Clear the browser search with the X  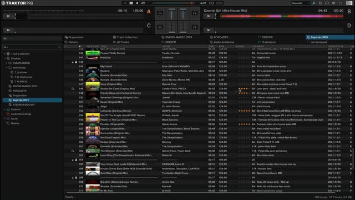[59, 47]
